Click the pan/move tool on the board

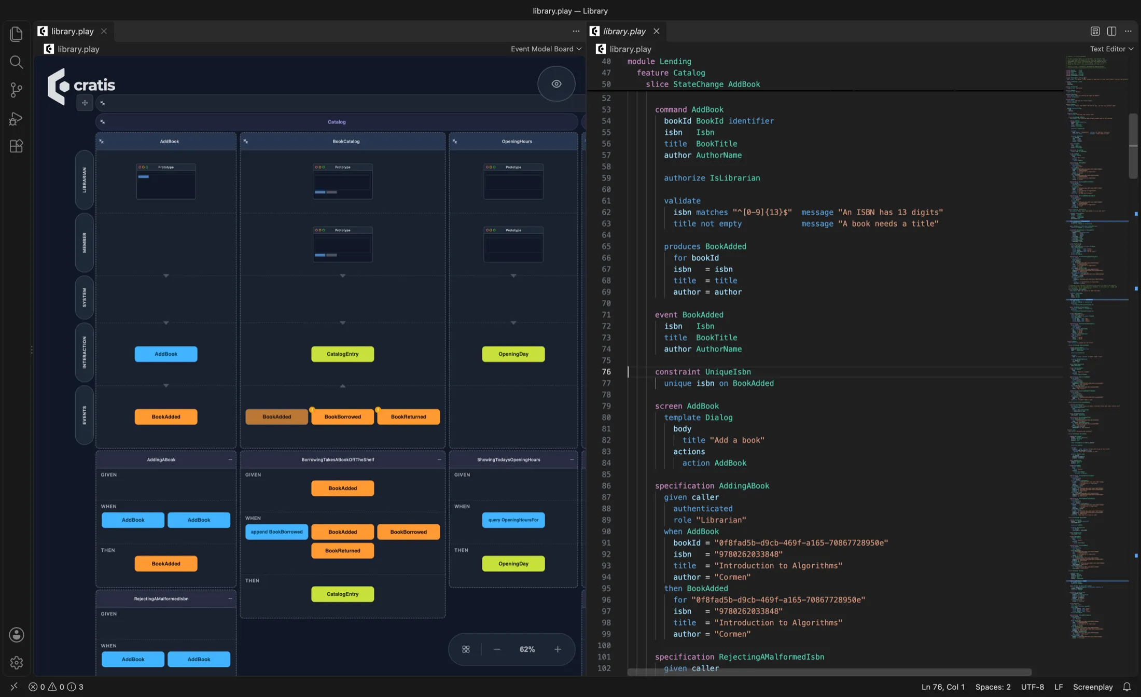[85, 103]
